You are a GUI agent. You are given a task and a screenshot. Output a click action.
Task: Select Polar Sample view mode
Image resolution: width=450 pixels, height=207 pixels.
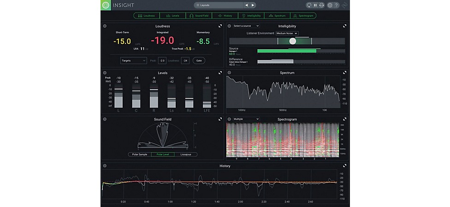[x=140, y=155]
